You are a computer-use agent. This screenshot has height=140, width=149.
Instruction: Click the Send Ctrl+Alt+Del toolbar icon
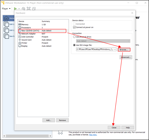click(23, 8)
